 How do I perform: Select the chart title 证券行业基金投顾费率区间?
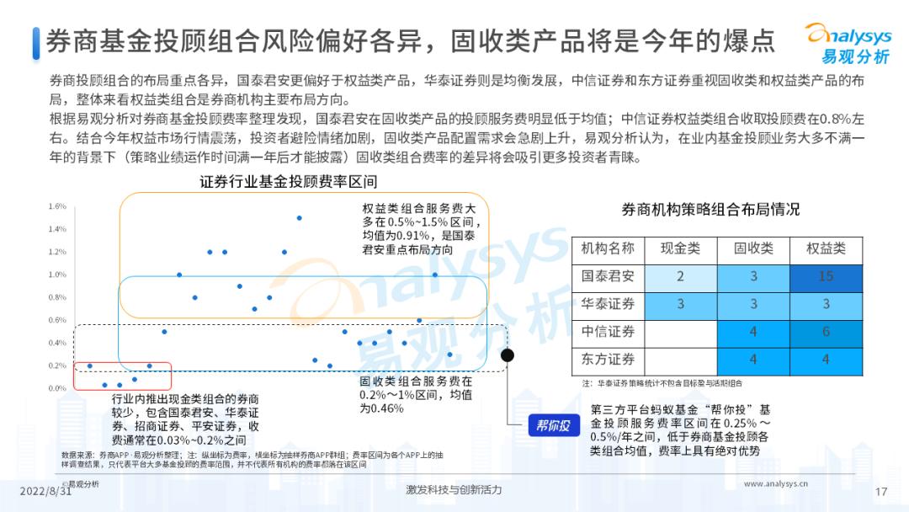pos(288,182)
